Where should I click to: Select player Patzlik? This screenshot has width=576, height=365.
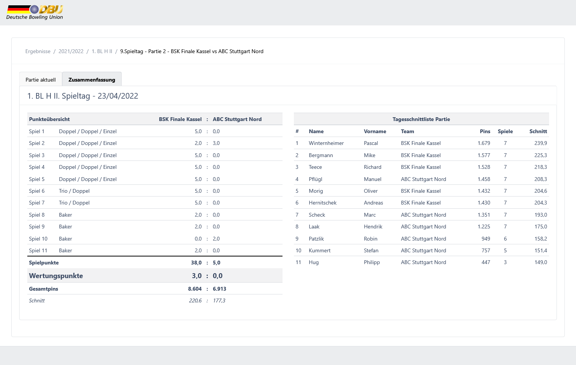pyautogui.click(x=316, y=239)
